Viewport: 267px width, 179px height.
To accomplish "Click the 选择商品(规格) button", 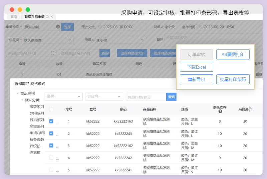I will (x=163, y=53).
